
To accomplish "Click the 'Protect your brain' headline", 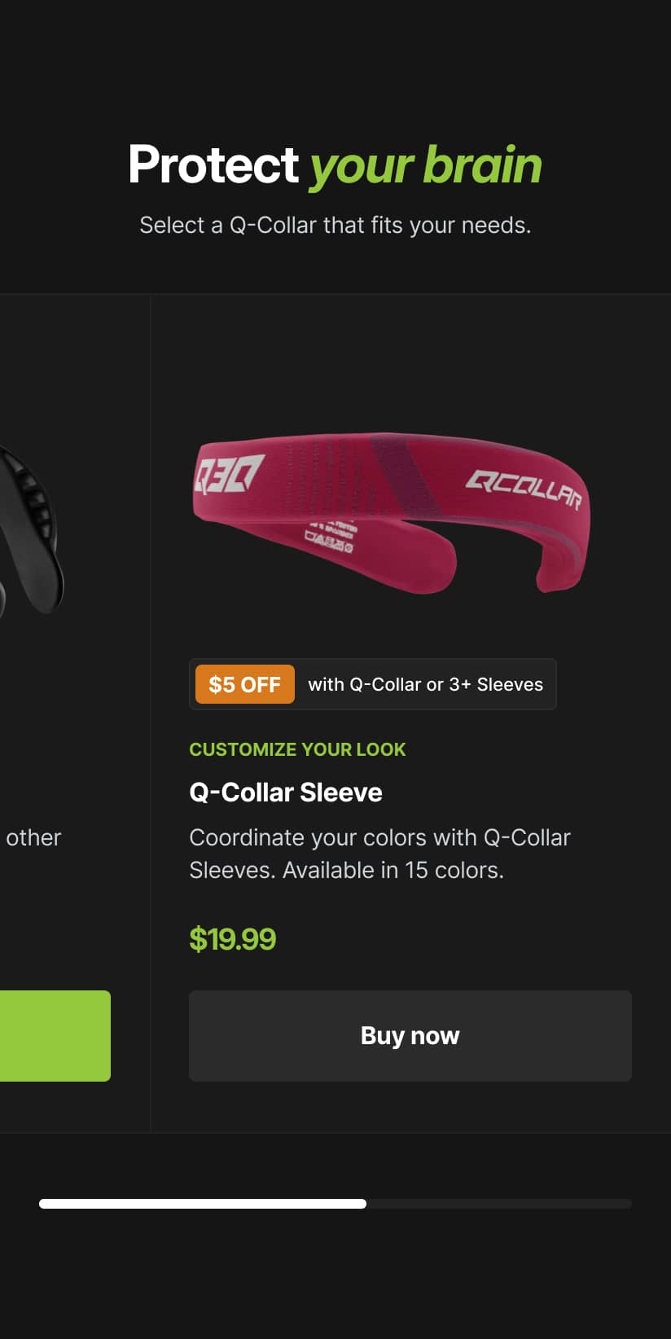I will (x=335, y=165).
